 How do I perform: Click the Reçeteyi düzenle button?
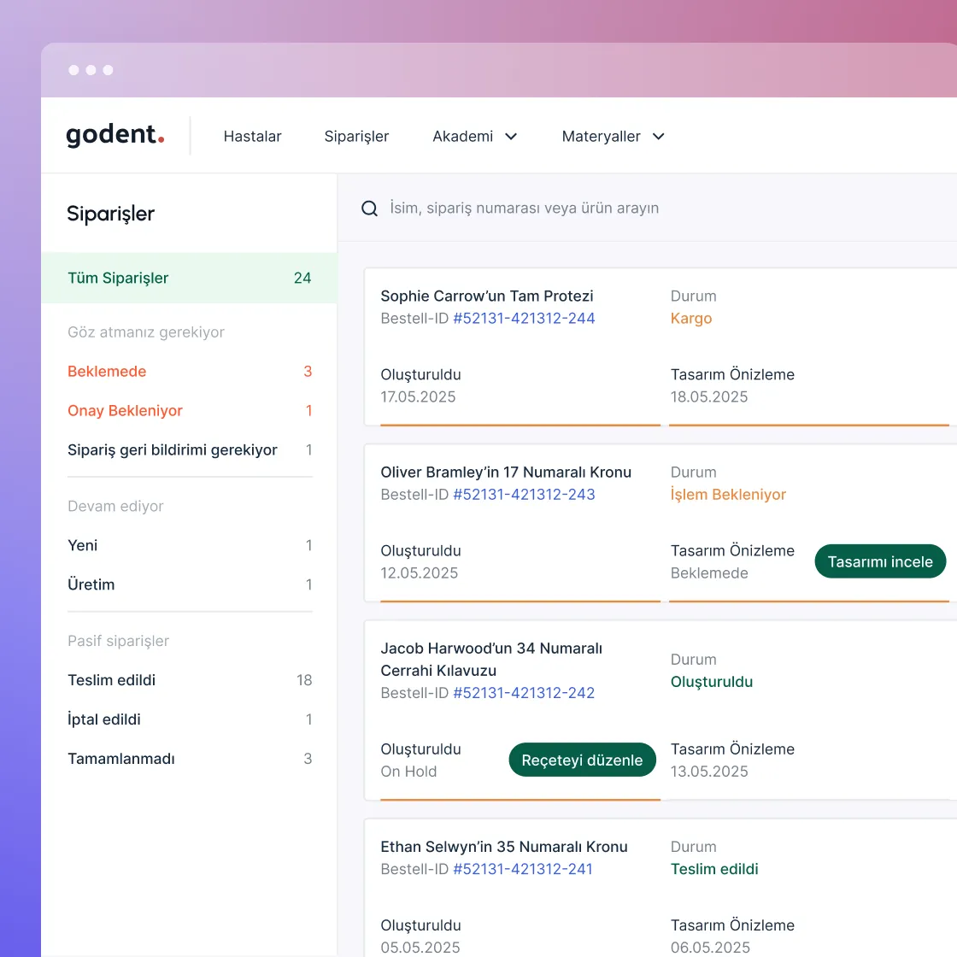point(582,760)
